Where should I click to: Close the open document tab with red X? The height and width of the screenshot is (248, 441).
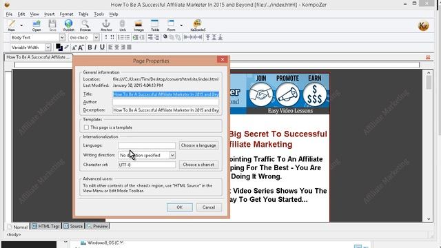[x=428, y=57]
